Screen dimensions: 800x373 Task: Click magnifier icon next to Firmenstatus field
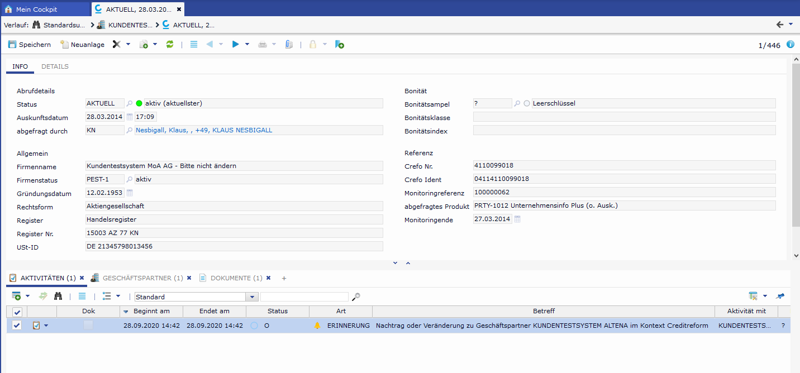pos(130,180)
